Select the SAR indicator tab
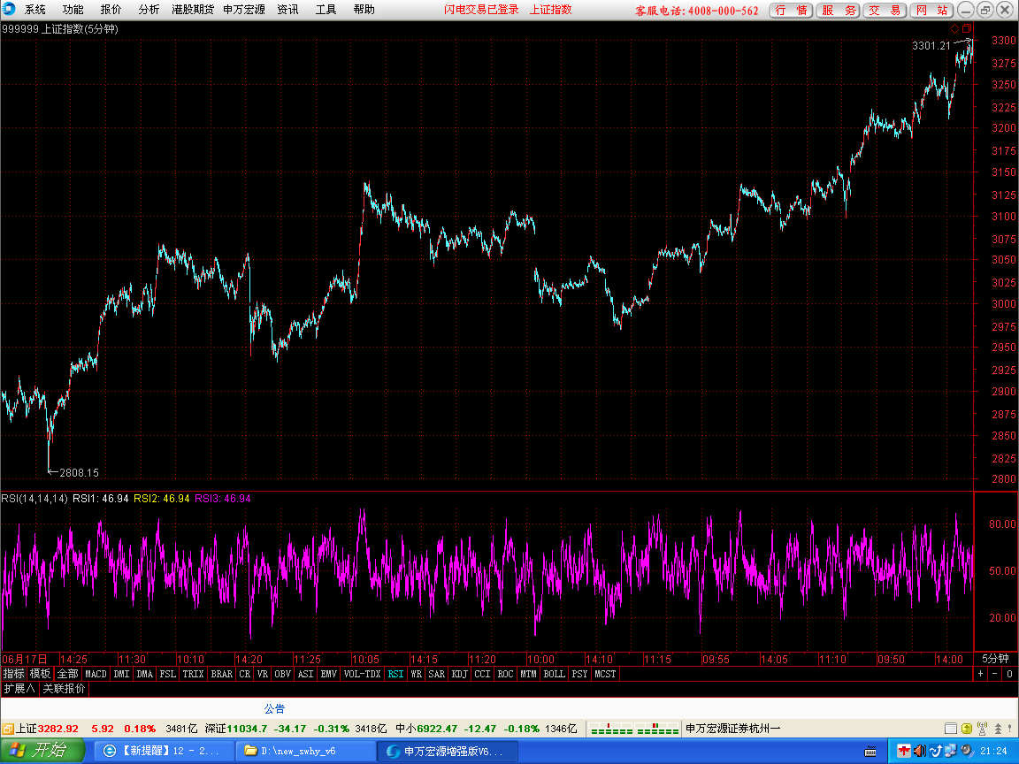Screen dimensions: 1019x764 [x=437, y=674]
